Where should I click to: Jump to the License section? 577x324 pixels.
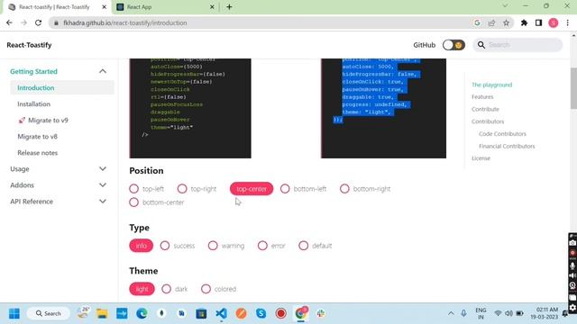(481, 158)
